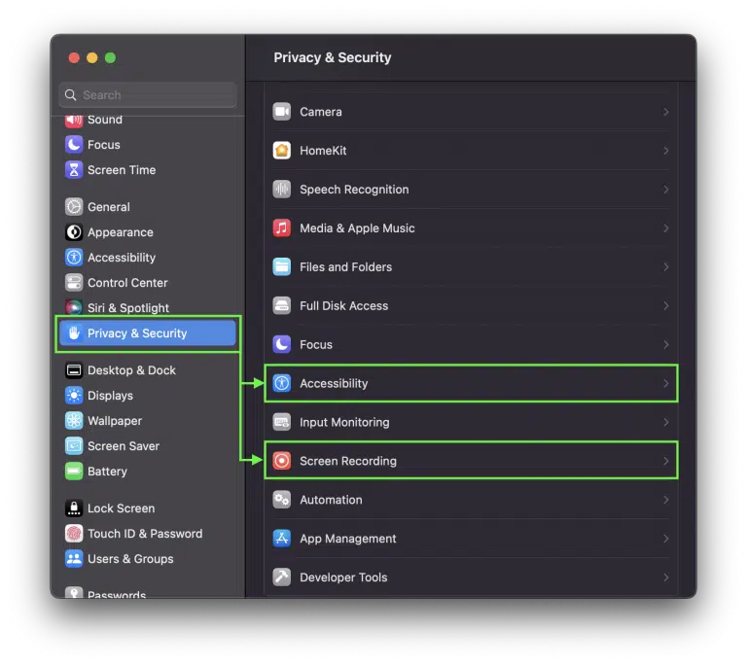Screen dimensions: 747x665
Task: Expand the Camera row chevron
Action: click(x=666, y=112)
